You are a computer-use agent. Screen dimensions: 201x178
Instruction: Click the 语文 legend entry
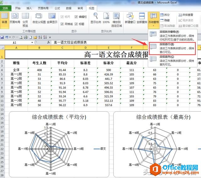pyautogui.click(x=100, y=149)
